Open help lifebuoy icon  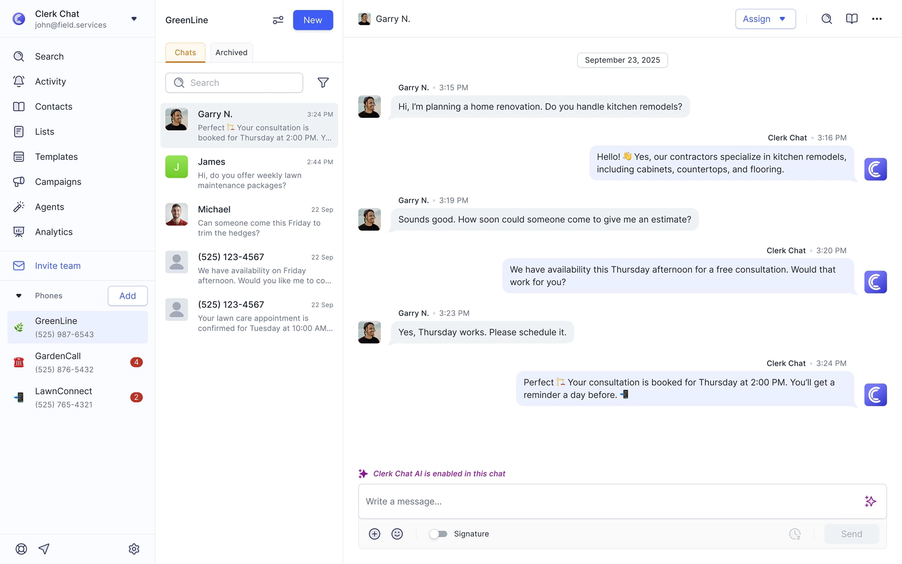21,549
